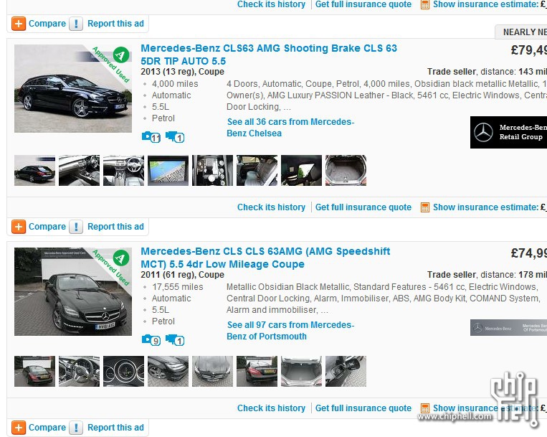Image resolution: width=547 pixels, height=437 pixels.
Task: Open Shooting Brake navigation screen thumbnail
Action: point(168,170)
